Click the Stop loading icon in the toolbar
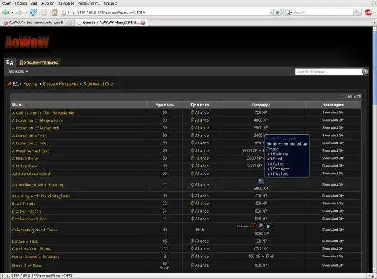The image size is (377, 279). (x=44, y=12)
